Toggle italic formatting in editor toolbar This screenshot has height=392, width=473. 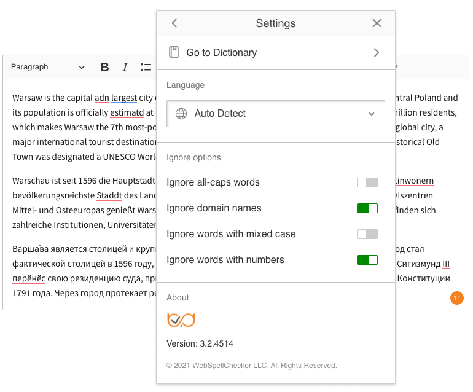pyautogui.click(x=125, y=67)
